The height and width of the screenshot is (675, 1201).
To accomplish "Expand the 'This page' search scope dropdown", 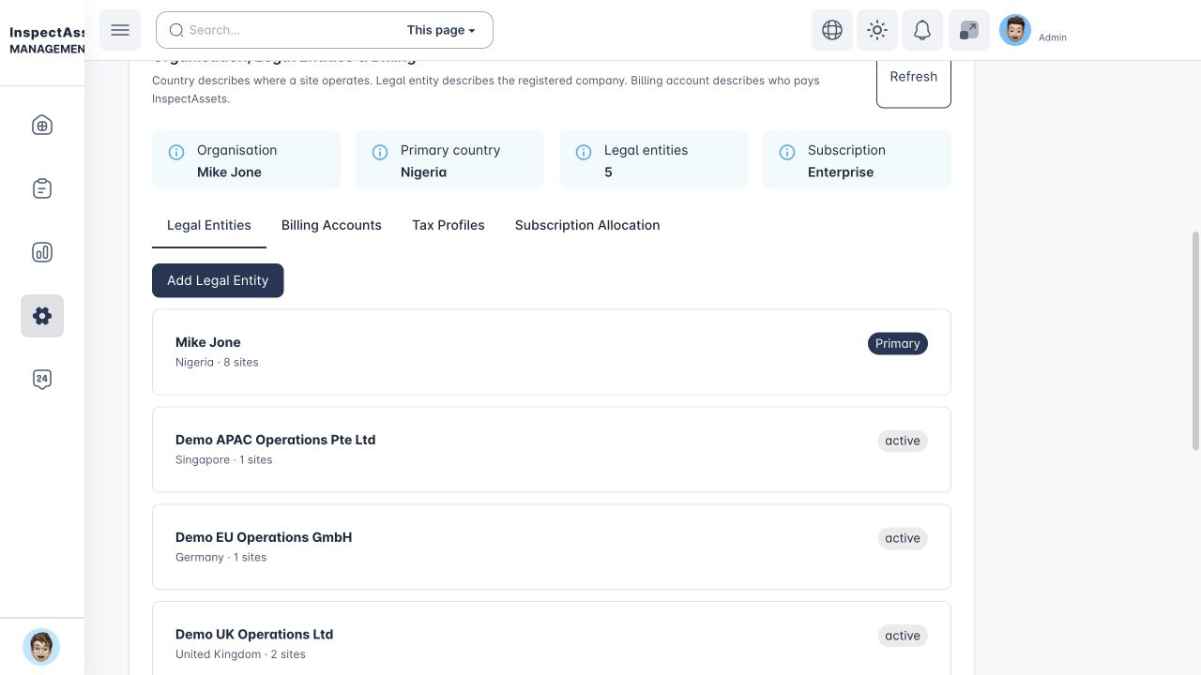I will point(441,30).
